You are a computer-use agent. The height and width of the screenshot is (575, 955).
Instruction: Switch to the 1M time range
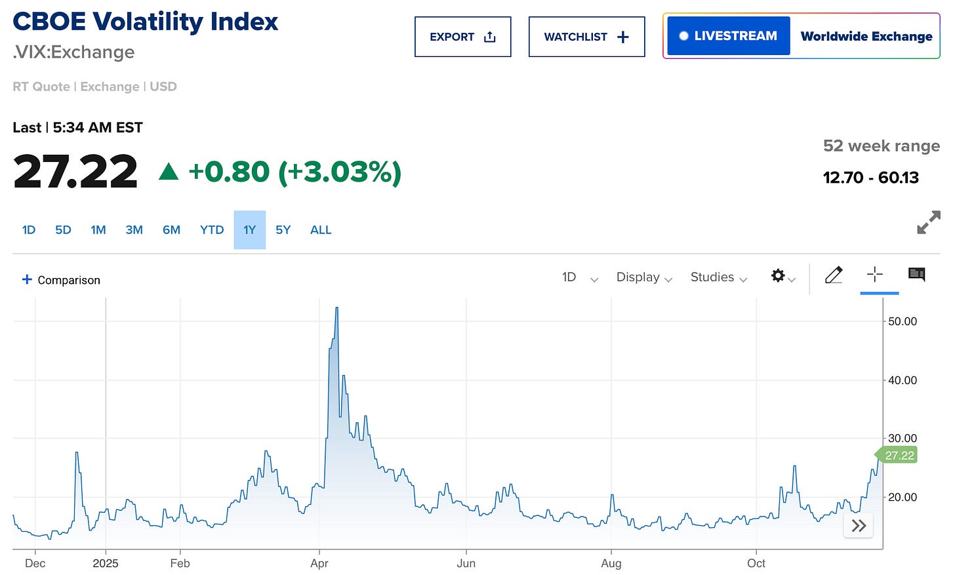[98, 230]
